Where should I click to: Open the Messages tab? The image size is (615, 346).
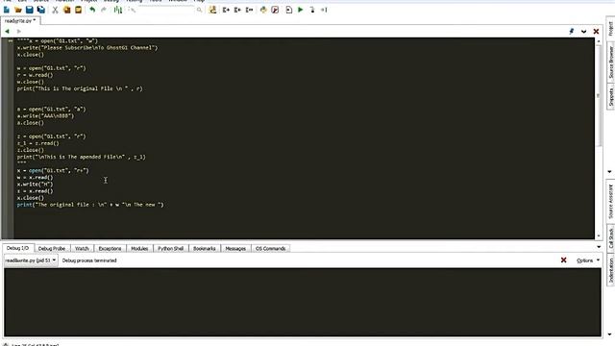pos(235,249)
